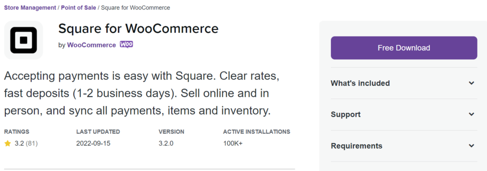Screen dimensions: 487x171
Task: Open Point of Sale breadcrumb link
Action: tap(78, 8)
